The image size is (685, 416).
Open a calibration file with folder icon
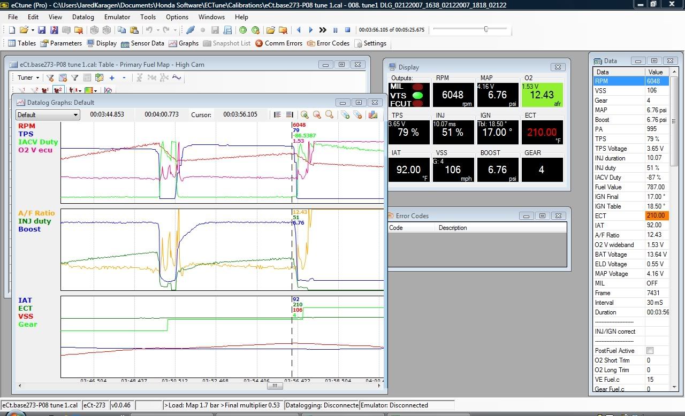tap(24, 30)
